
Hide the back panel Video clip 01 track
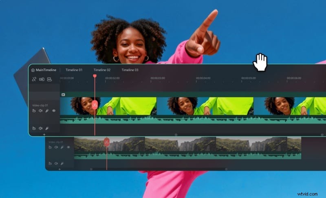pos(68,147)
